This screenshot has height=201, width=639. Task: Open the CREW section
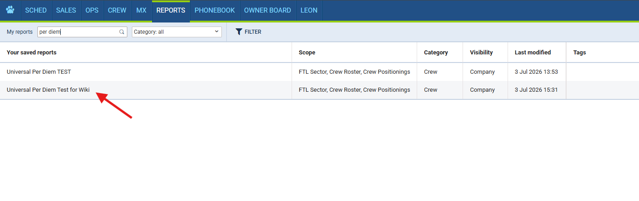pyautogui.click(x=117, y=10)
